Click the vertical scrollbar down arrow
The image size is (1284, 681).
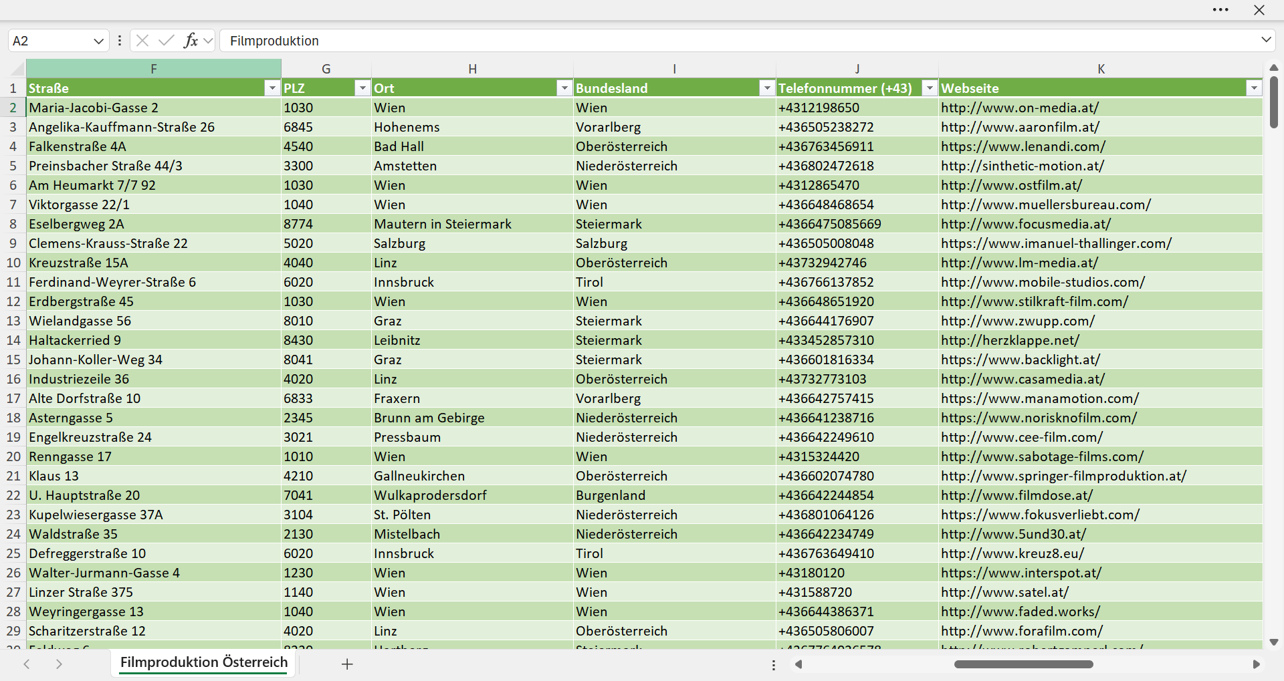[x=1274, y=642]
